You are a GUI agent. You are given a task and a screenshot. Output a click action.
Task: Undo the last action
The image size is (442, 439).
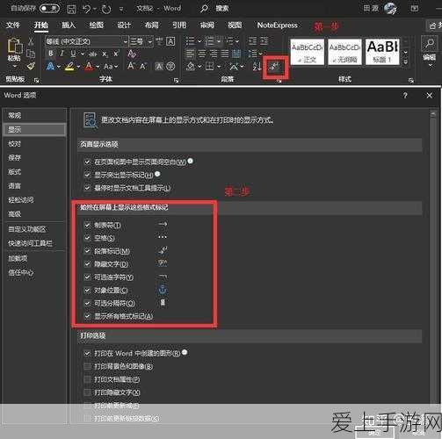[86, 9]
